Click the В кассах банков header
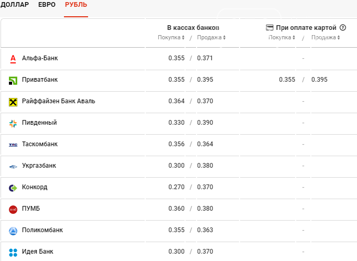This screenshot has width=357, height=261. point(193,28)
